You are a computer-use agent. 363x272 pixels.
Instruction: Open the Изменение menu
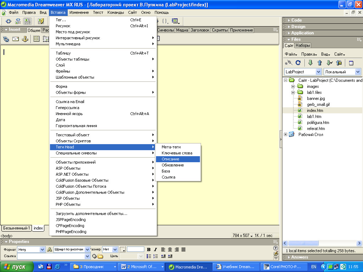[x=79, y=12]
